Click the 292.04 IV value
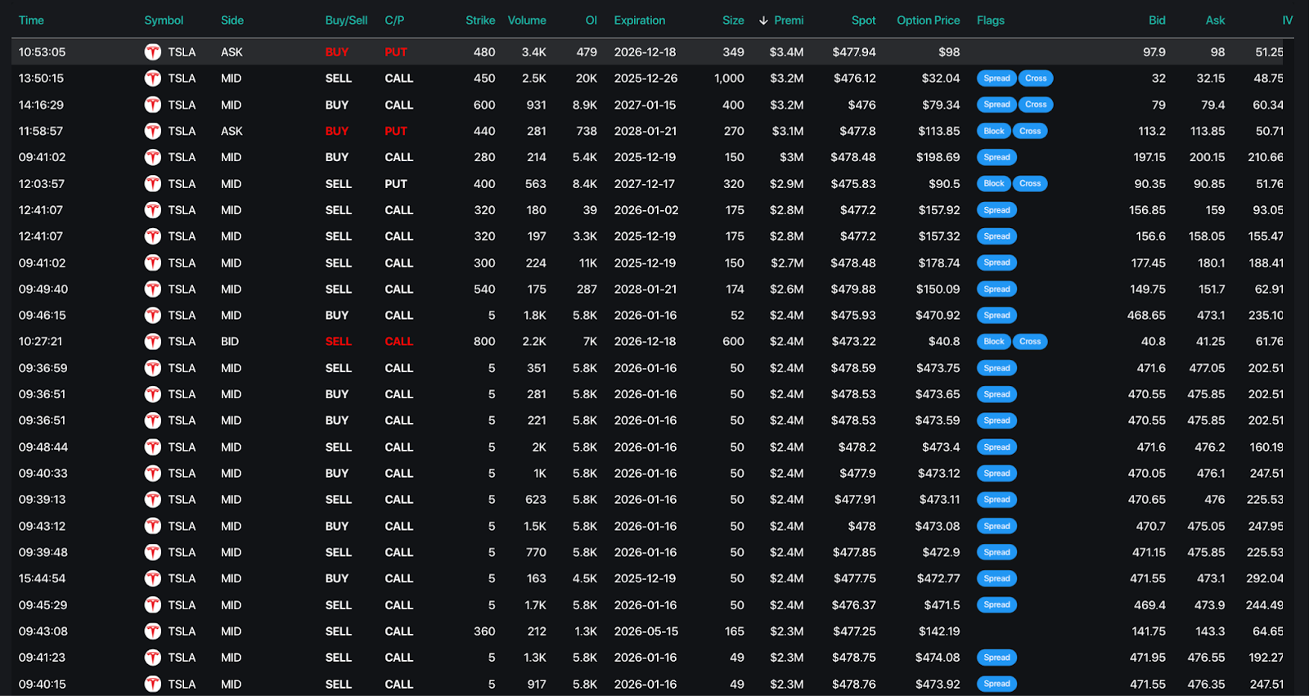The height and width of the screenshot is (696, 1309). pos(1265,578)
